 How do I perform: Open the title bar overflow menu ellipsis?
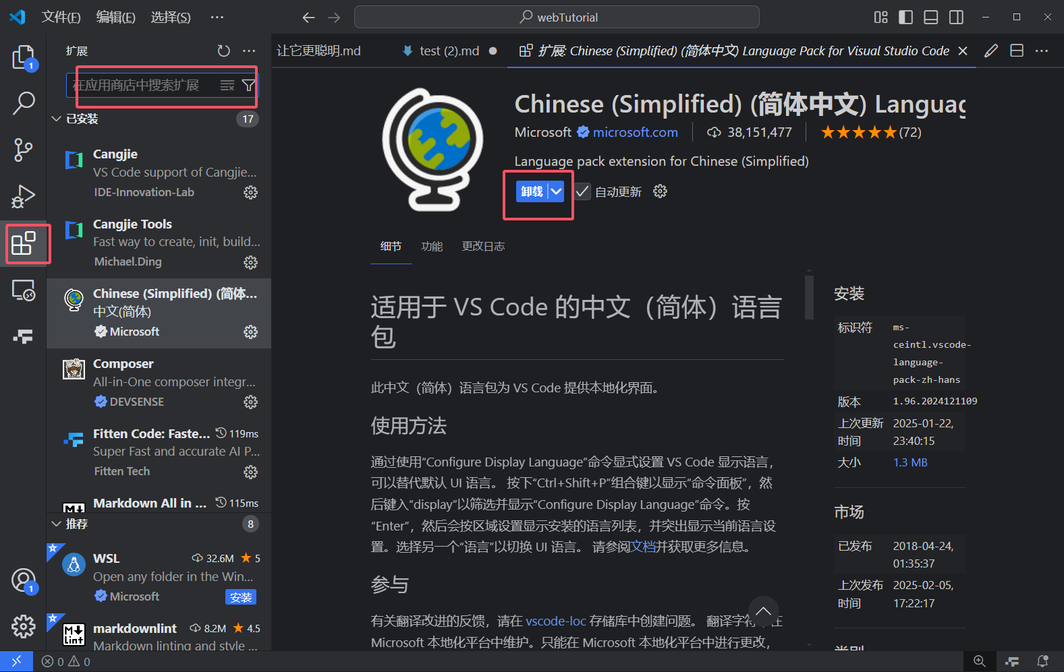point(217,17)
